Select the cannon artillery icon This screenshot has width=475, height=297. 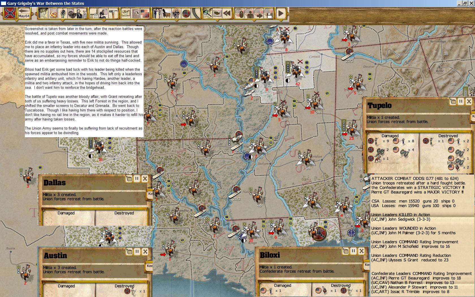pos(72,13)
